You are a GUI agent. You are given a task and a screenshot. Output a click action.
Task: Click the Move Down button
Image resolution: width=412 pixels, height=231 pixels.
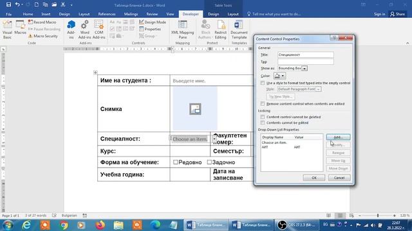[338, 168]
